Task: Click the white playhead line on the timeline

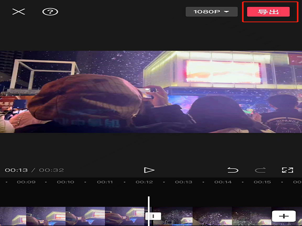Action: (149, 203)
